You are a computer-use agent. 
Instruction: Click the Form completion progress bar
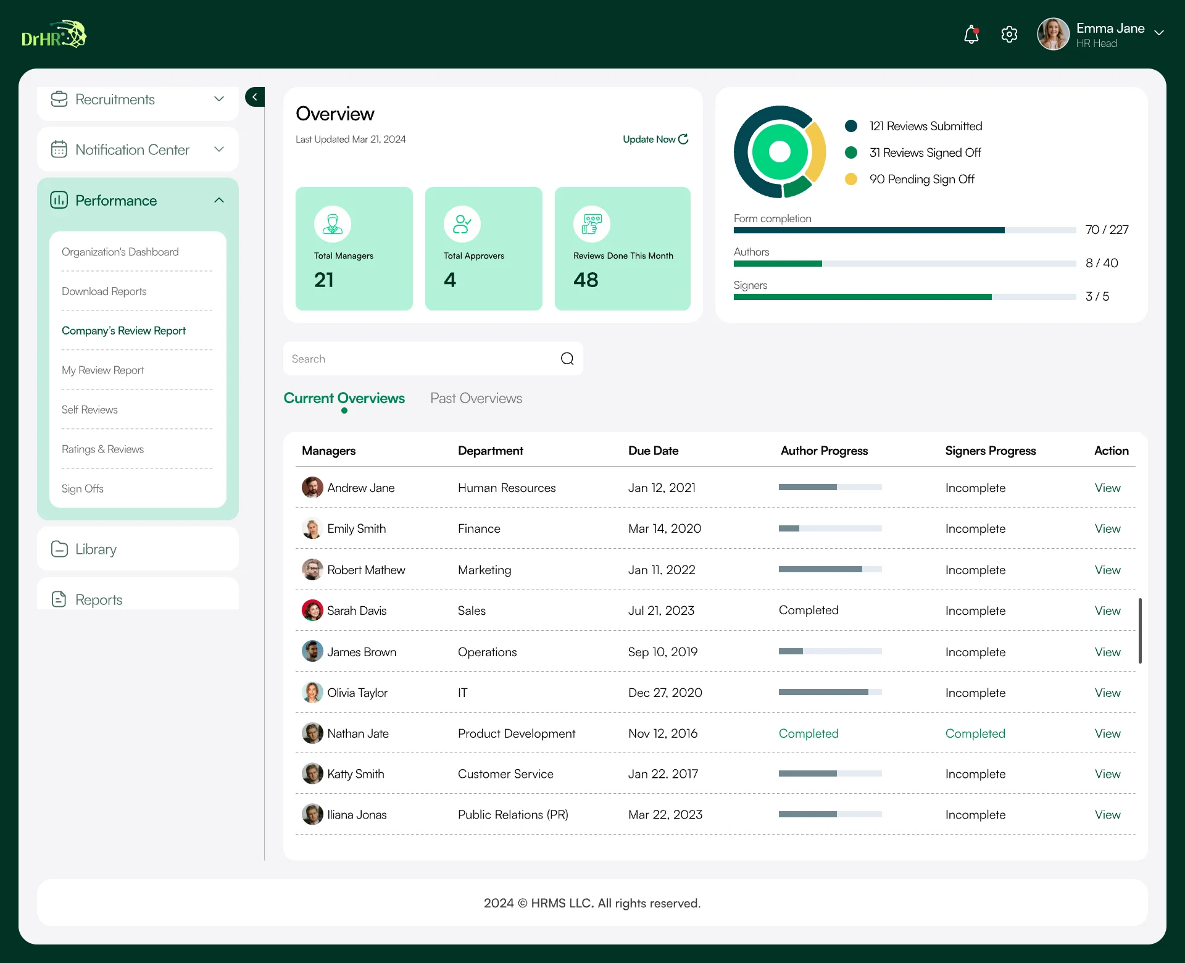click(x=905, y=230)
